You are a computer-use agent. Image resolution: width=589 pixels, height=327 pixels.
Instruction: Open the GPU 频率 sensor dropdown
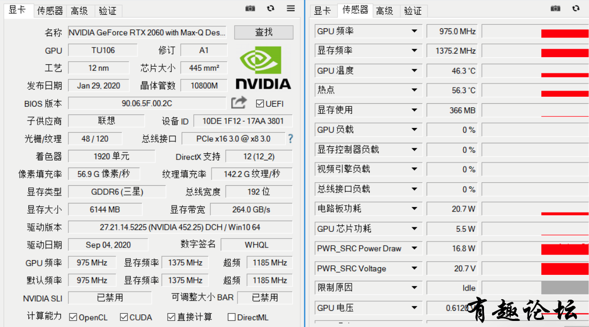(414, 31)
